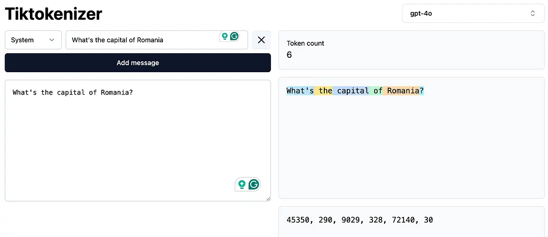
Task: Click the Tiktokenizer title heading
Action: pyautogui.click(x=53, y=13)
